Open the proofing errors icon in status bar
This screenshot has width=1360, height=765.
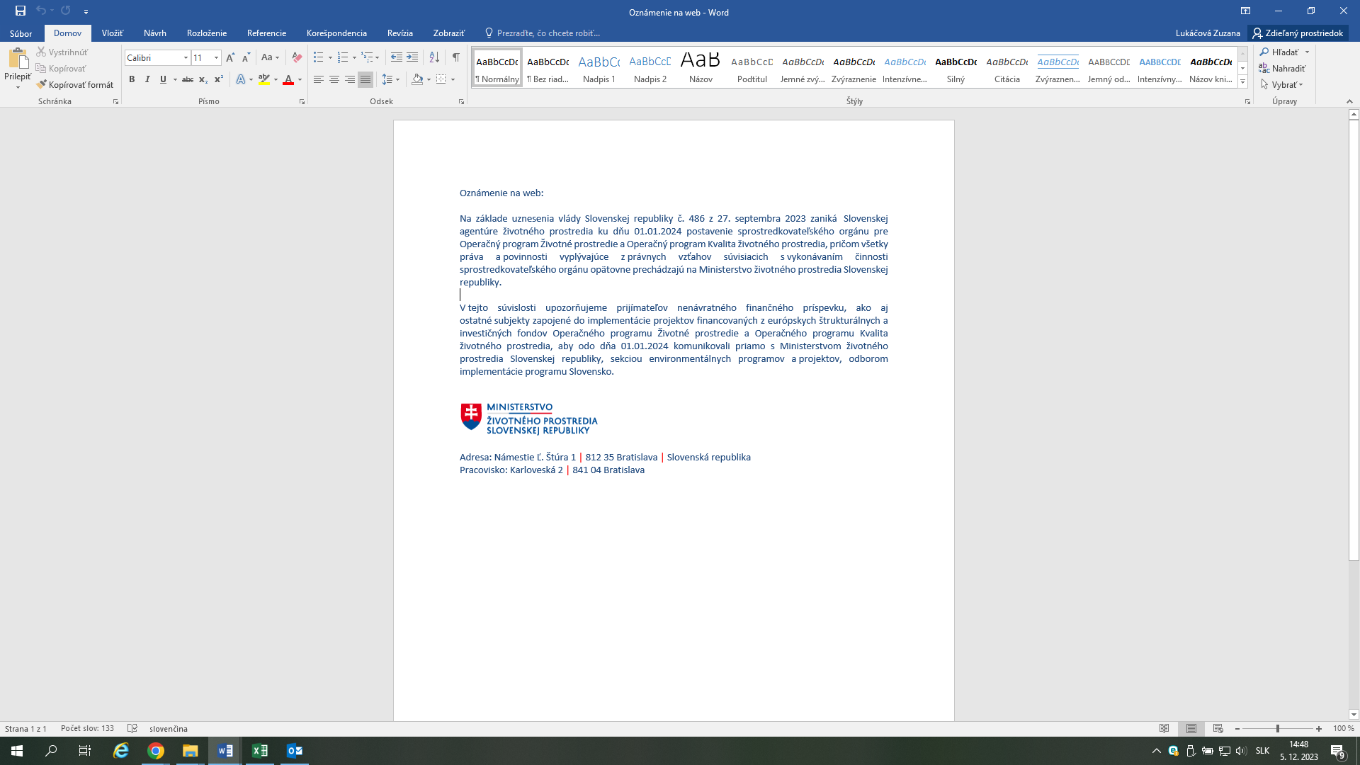tap(132, 728)
